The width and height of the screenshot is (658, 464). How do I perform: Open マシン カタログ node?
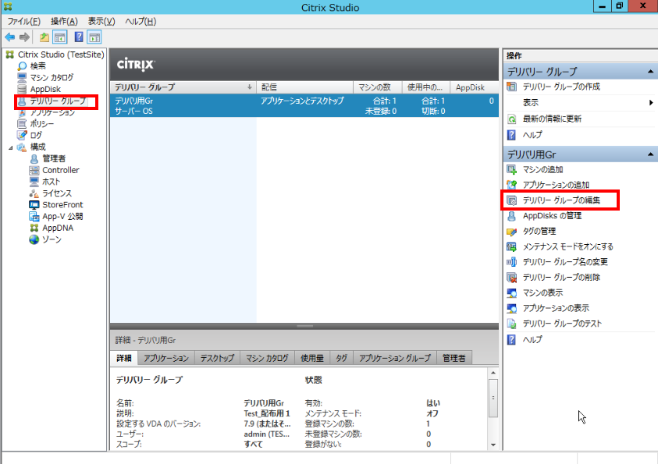click(52, 77)
